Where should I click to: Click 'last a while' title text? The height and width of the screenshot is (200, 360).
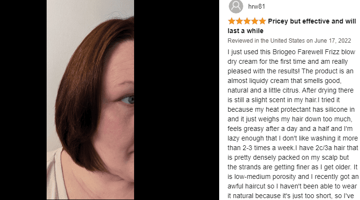click(x=246, y=31)
